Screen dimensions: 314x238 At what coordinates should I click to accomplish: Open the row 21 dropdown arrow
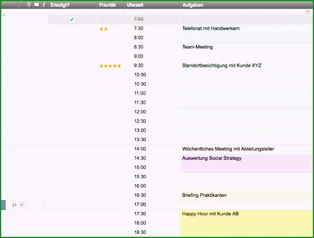[x=22, y=205]
